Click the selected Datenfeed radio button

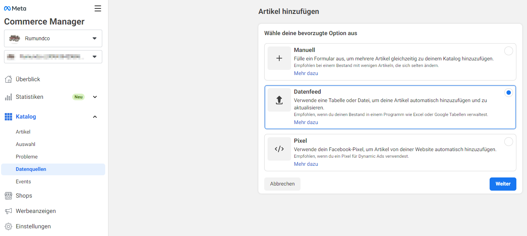(x=508, y=93)
